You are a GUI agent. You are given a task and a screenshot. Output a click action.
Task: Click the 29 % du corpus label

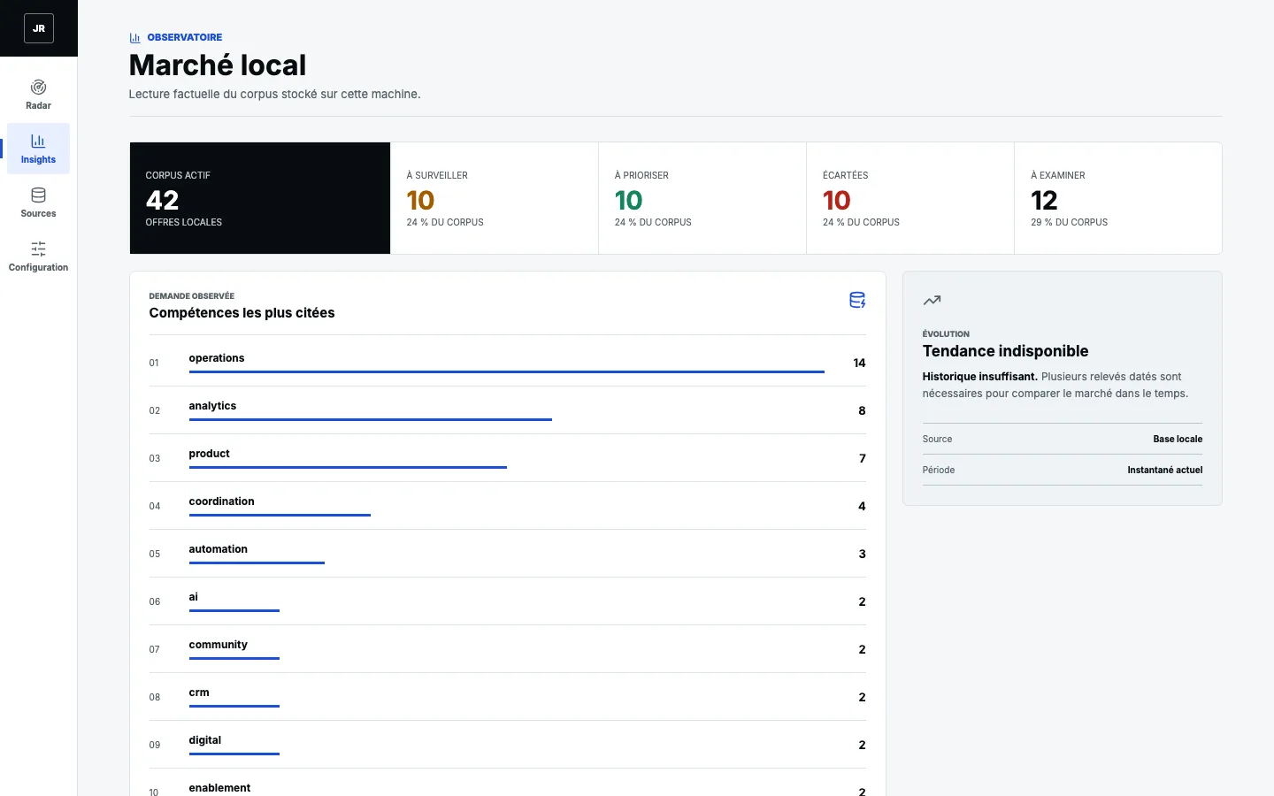[x=1069, y=222]
